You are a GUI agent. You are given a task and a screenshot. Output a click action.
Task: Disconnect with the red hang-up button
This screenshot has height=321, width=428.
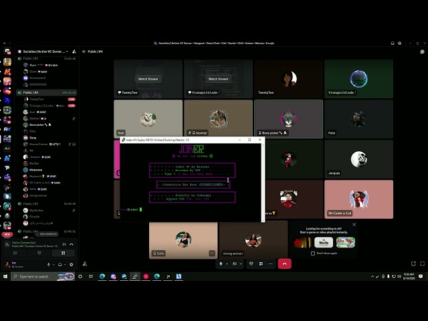pyautogui.click(x=284, y=263)
